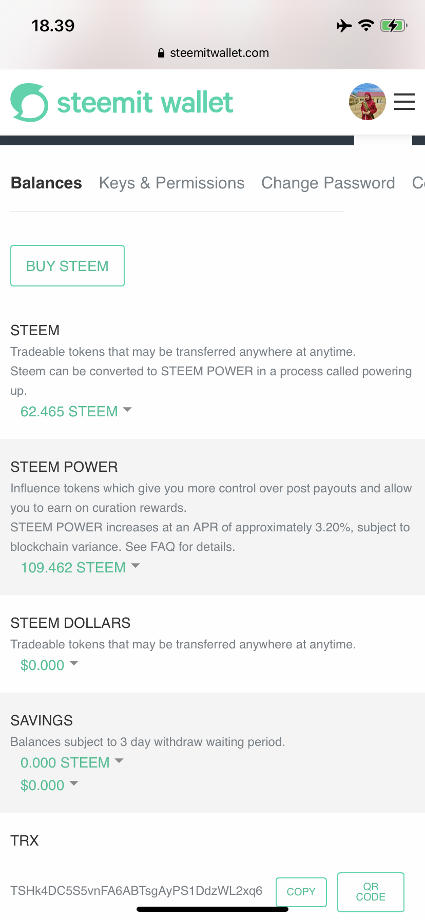The image size is (425, 920).
Task: Open the Change Password tab
Action: coord(328,183)
